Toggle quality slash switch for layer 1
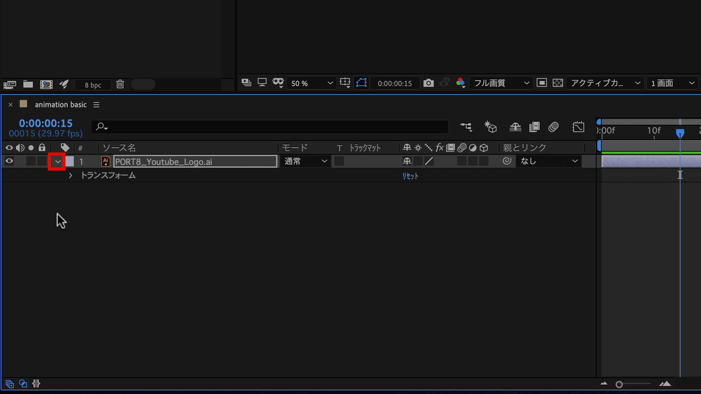 coord(429,161)
